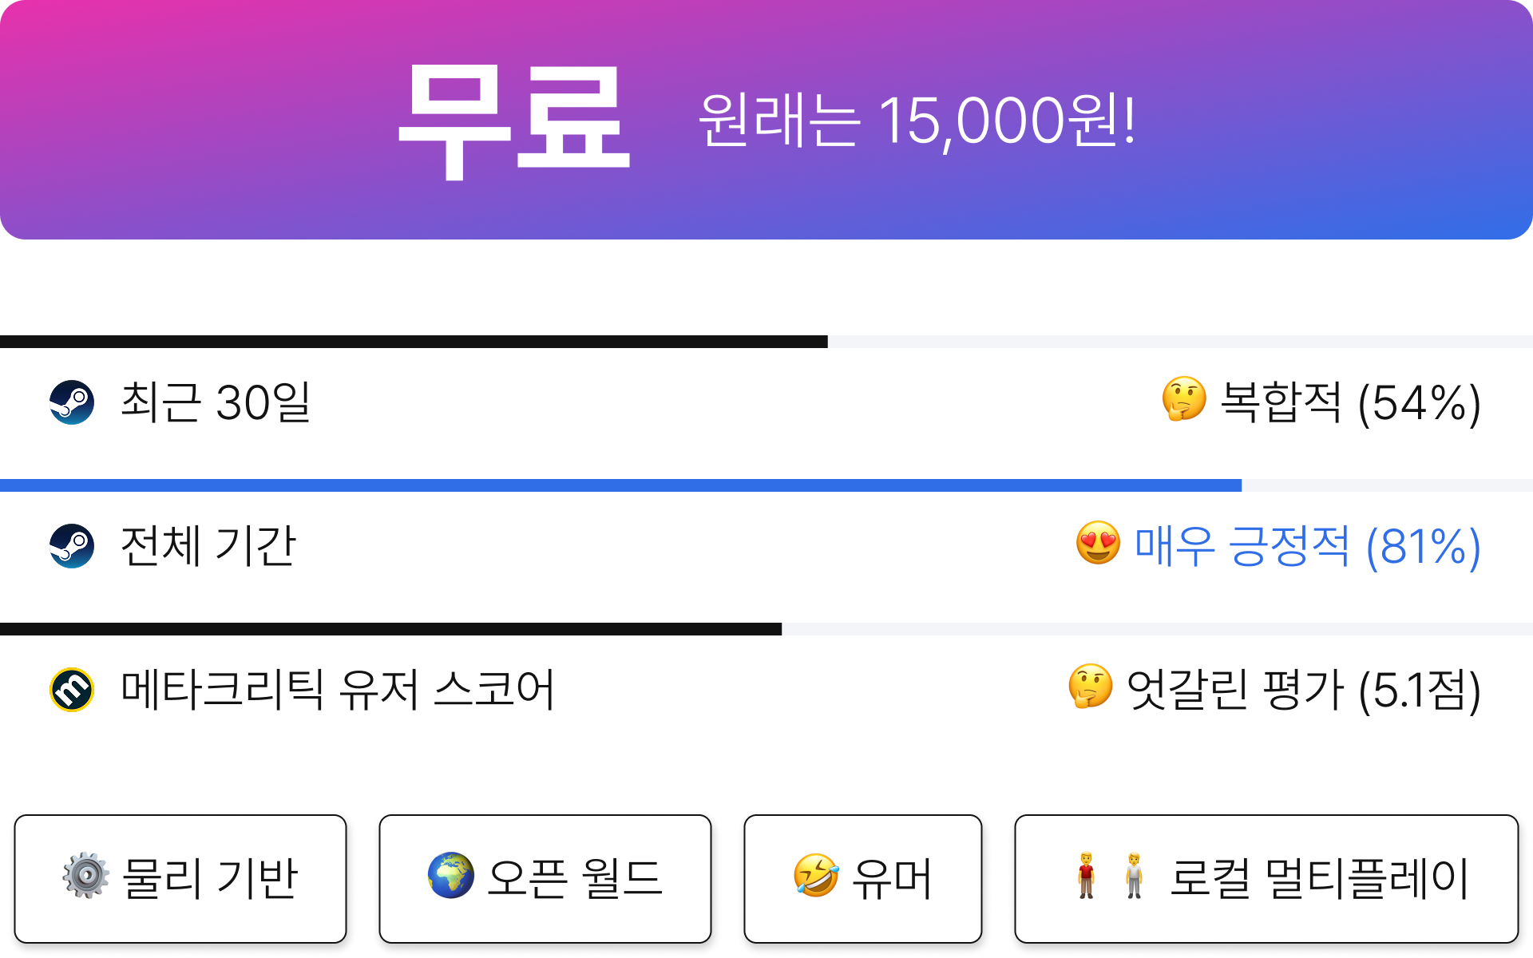The image size is (1533, 958).
Task: Select the 오픈 월드 tag button
Action: 545,879
